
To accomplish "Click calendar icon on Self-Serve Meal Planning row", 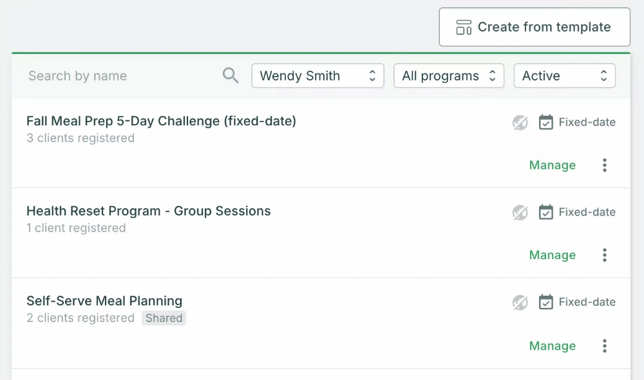I will pyautogui.click(x=545, y=302).
